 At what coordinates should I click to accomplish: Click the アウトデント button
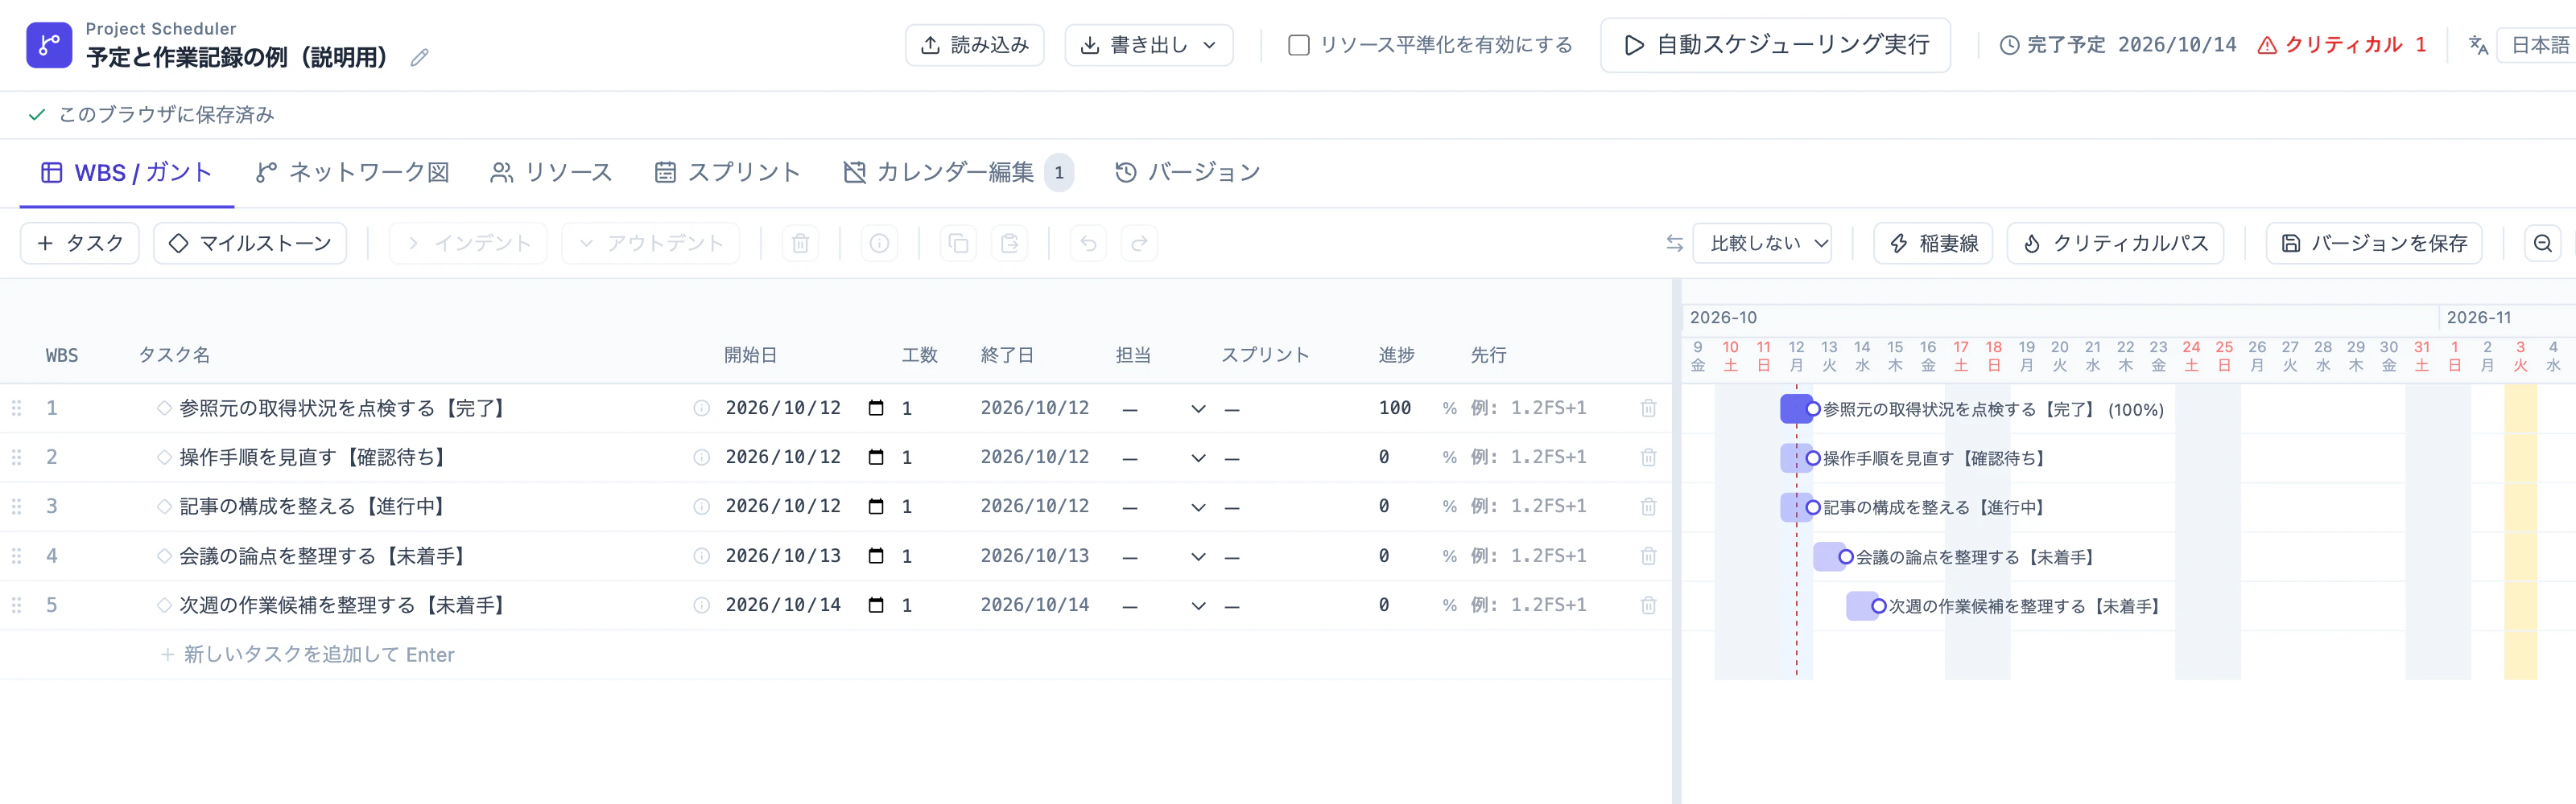650,244
